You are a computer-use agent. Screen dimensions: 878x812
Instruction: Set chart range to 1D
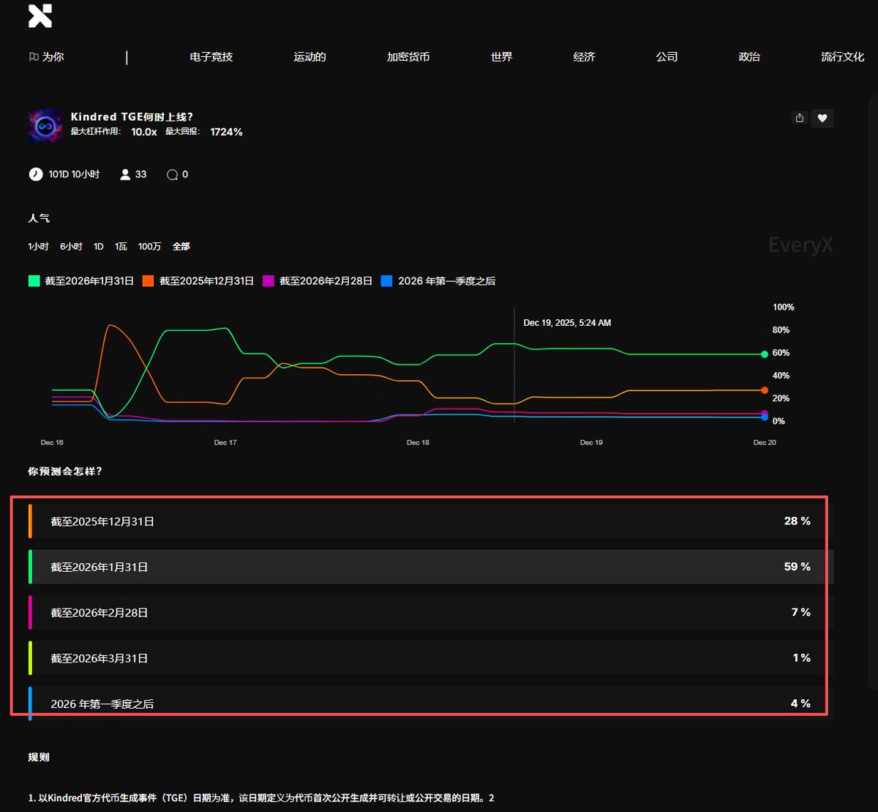pos(99,247)
